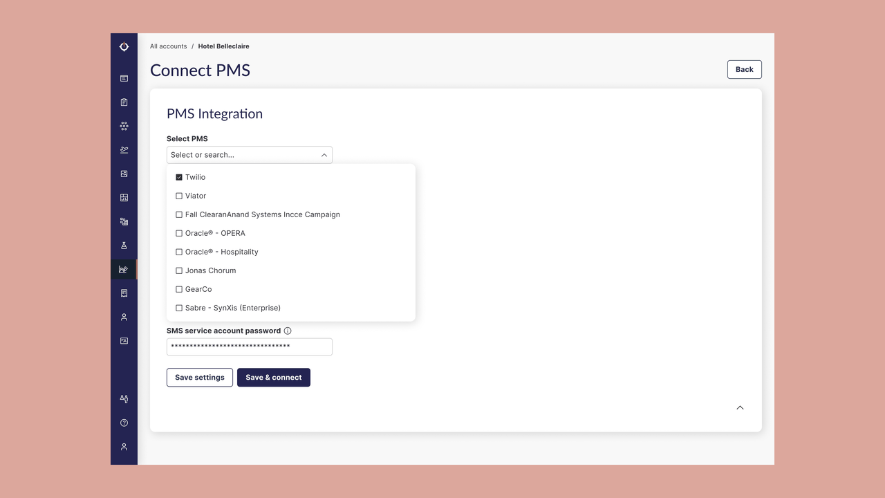Open Hotel Belleclaire breadcrumb
The image size is (885, 498).
coord(224,46)
